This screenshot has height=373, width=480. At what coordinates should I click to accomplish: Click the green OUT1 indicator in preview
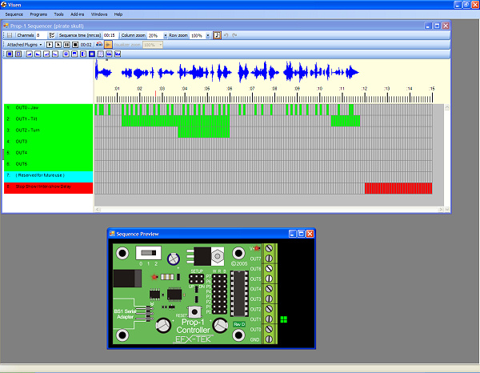(x=284, y=319)
